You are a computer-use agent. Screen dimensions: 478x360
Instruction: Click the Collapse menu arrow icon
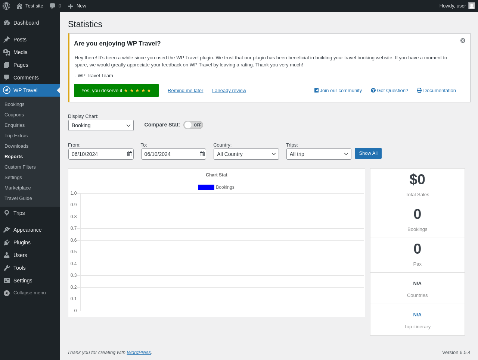click(7, 293)
